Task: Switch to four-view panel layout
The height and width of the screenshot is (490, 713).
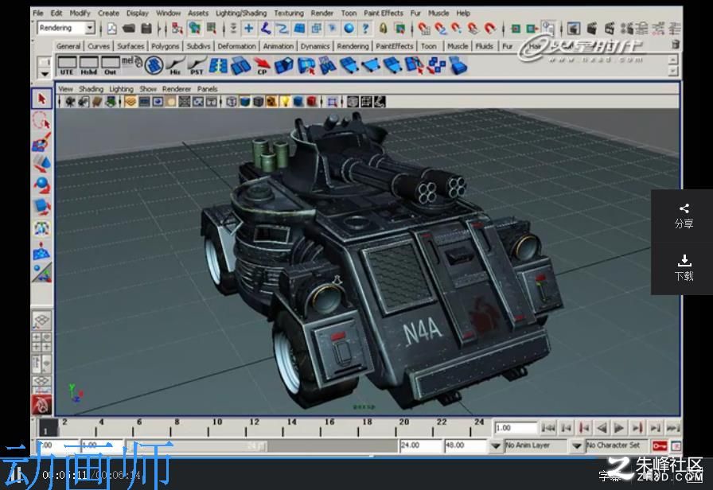Action: [41, 342]
